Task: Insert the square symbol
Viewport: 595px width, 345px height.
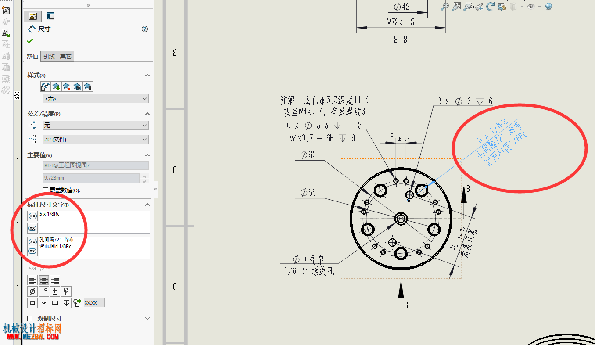Action: click(32, 303)
